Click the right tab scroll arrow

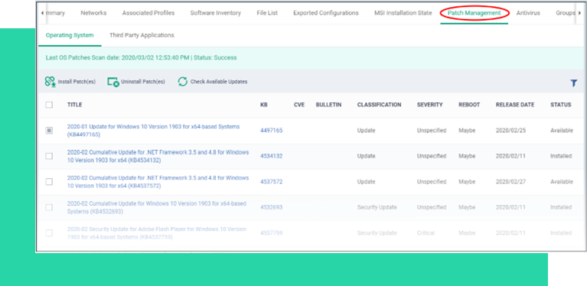pos(579,13)
